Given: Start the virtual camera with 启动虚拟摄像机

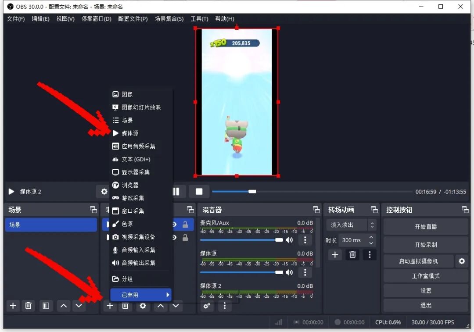Looking at the screenshot, I should click(x=418, y=261).
